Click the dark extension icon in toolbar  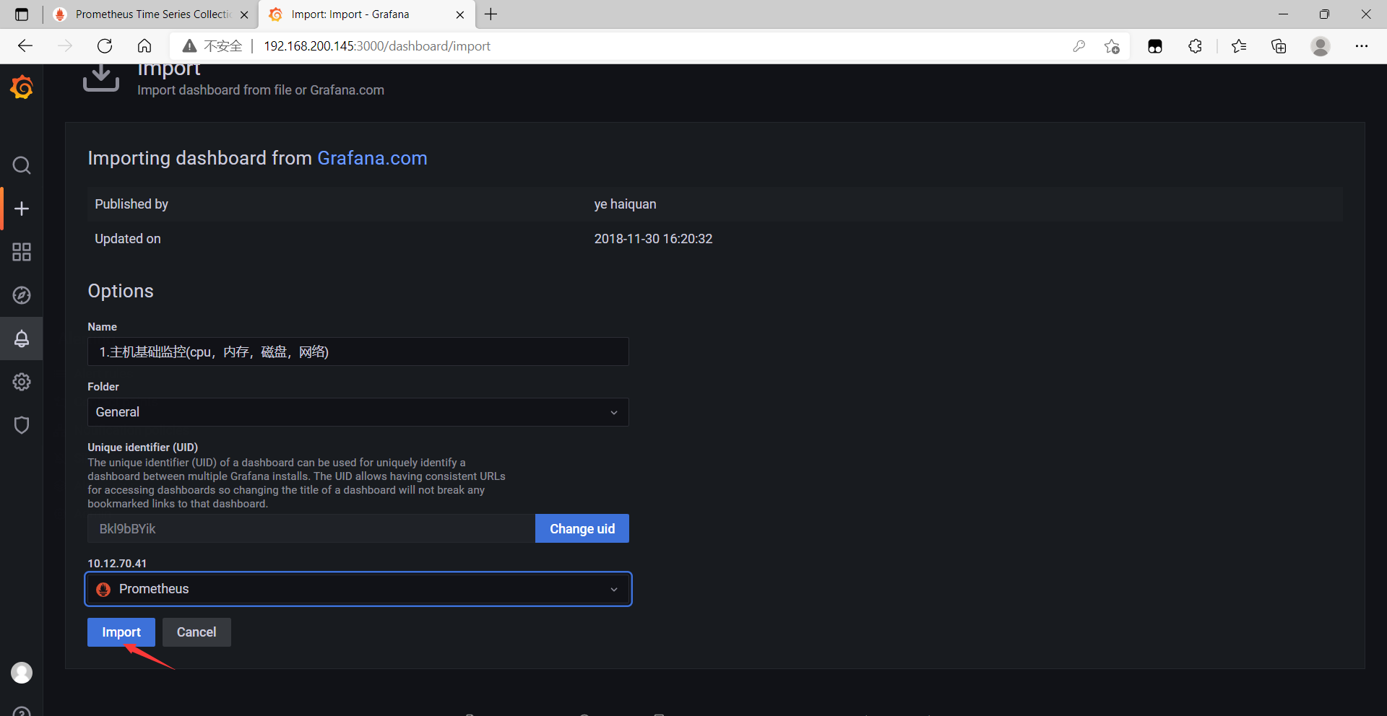pyautogui.click(x=1155, y=46)
